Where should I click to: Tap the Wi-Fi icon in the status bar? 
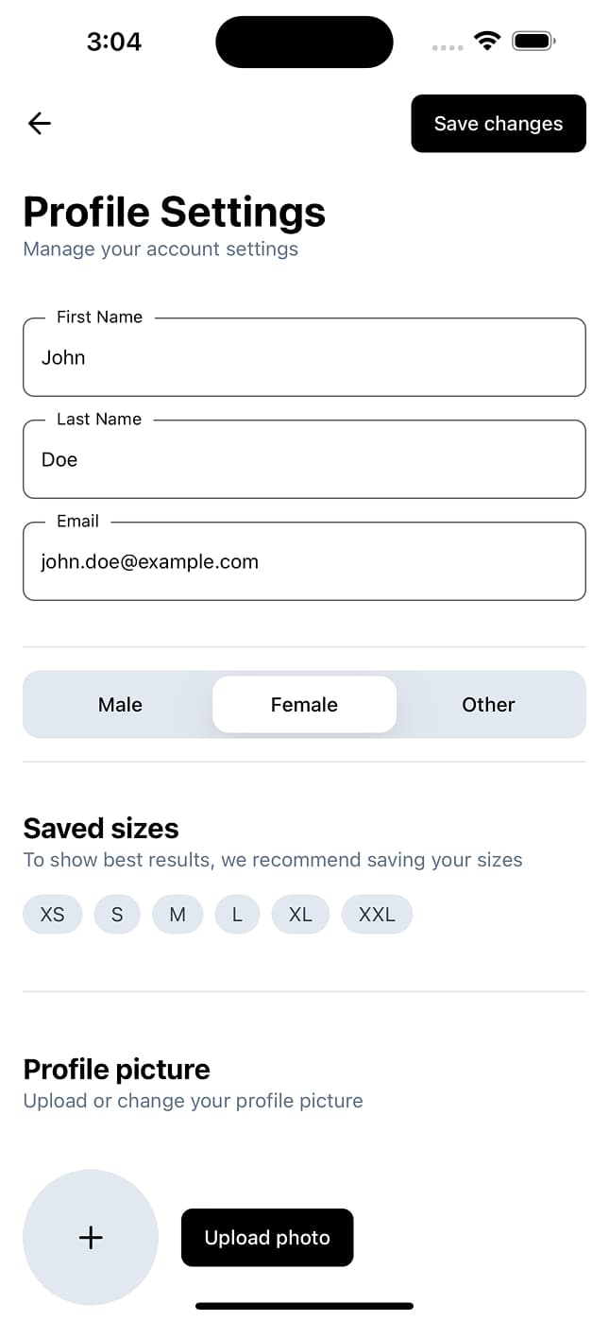pyautogui.click(x=486, y=41)
